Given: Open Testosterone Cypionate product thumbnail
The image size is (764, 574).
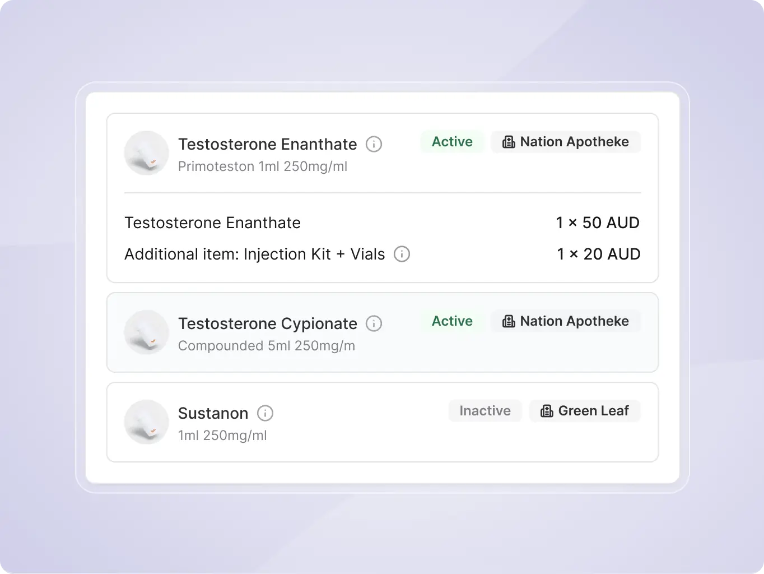Looking at the screenshot, I should pos(147,333).
